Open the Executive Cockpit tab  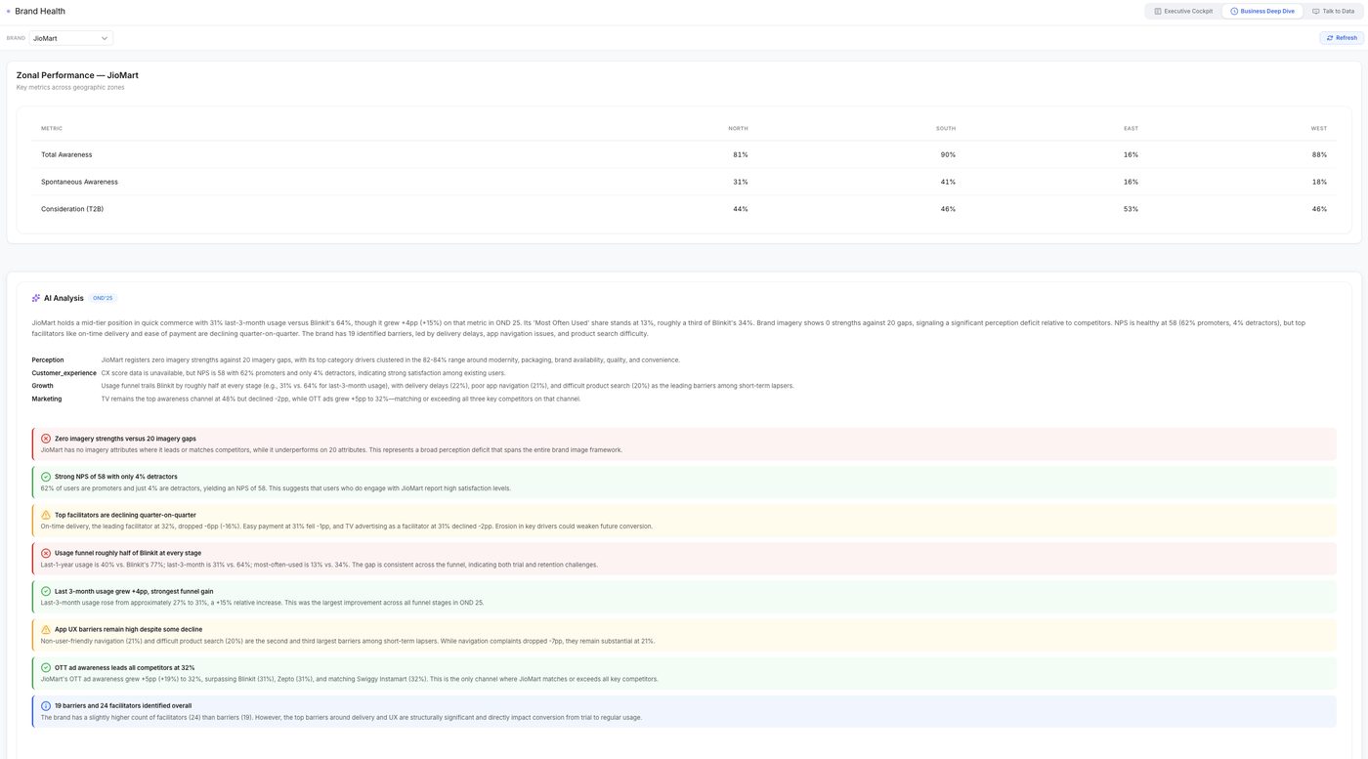1183,11
